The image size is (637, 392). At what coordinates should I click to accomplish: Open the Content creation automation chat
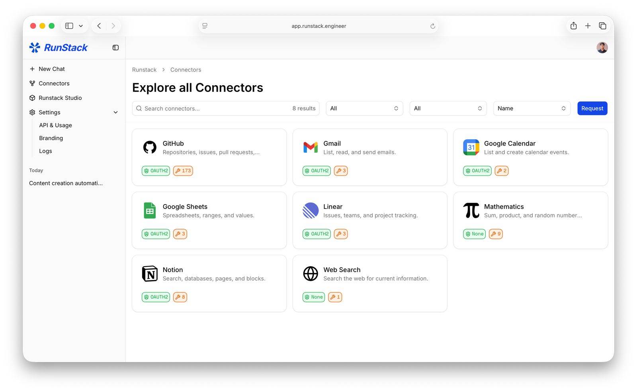66,183
